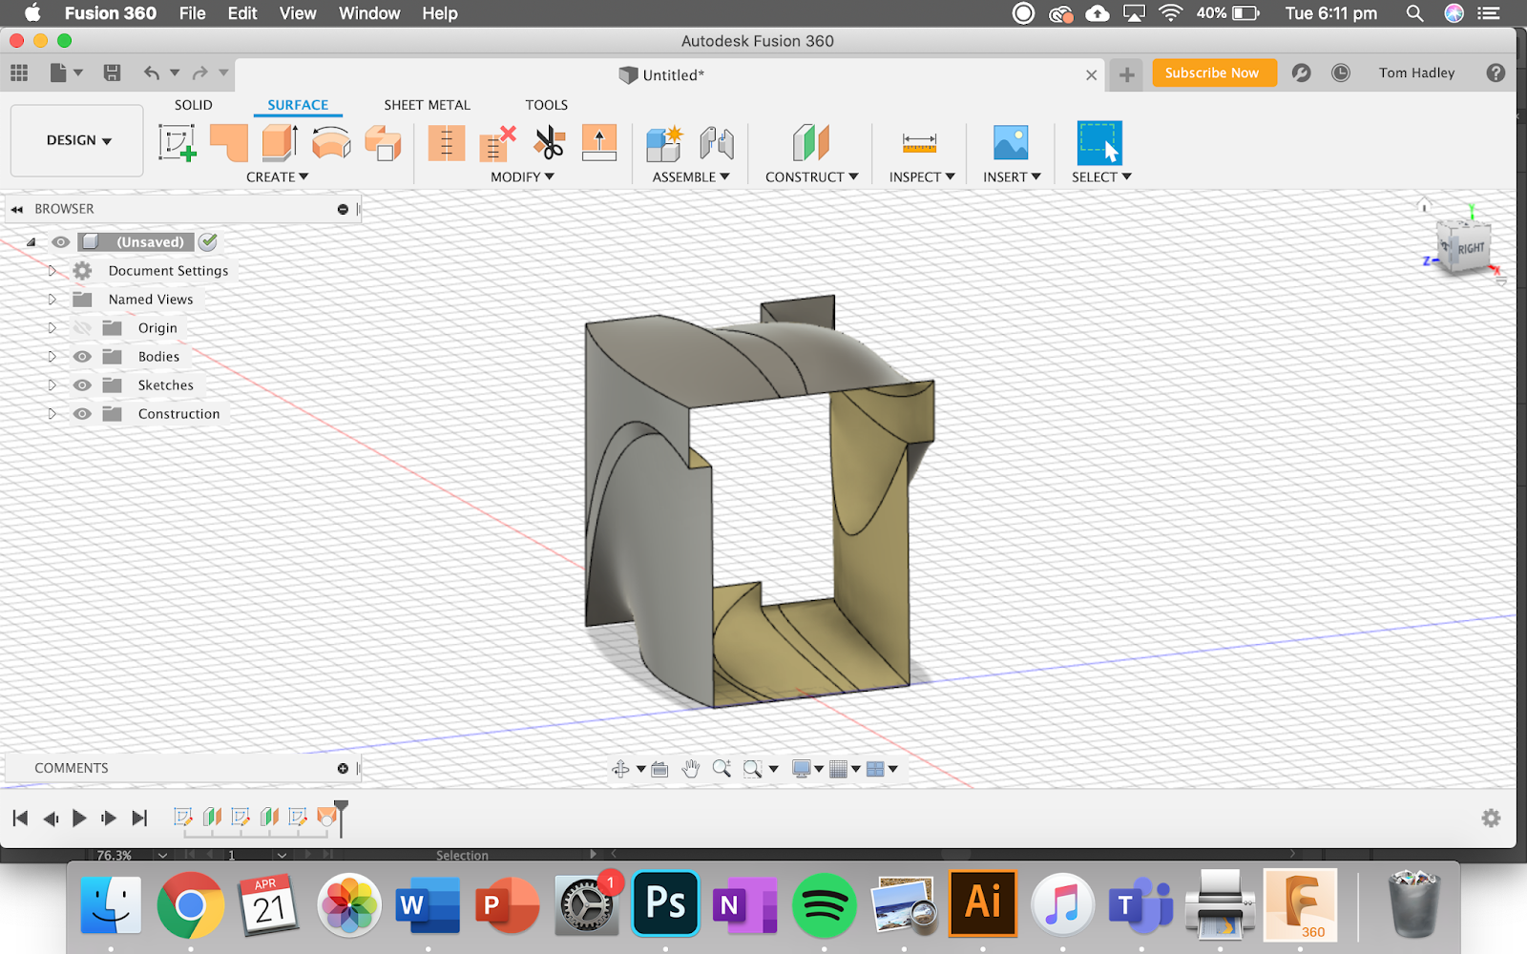
Task: Toggle visibility of the Unsaved root component
Action: [60, 242]
